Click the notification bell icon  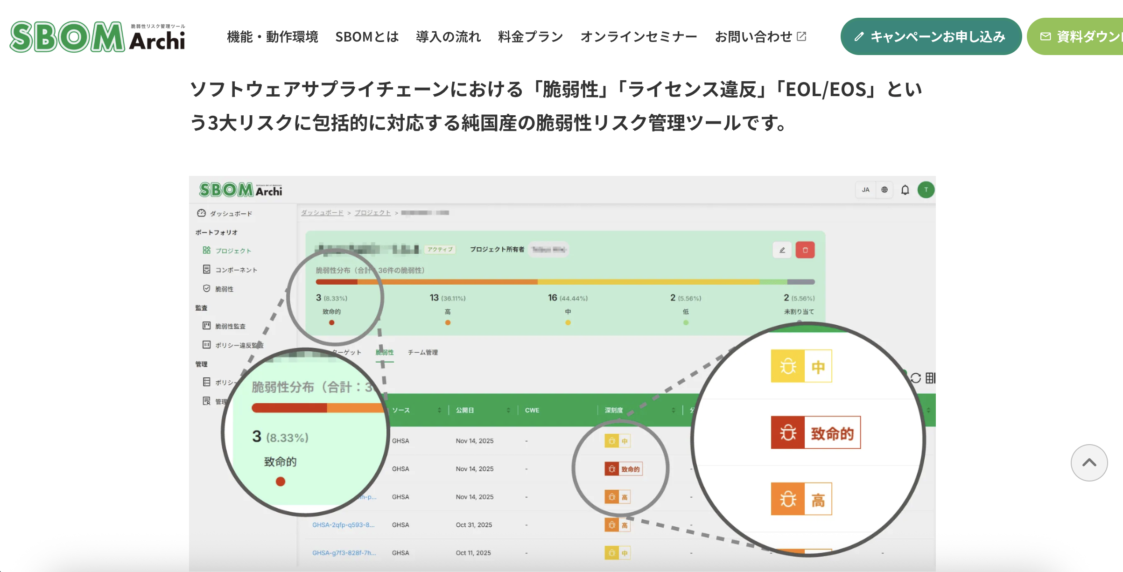[904, 189]
